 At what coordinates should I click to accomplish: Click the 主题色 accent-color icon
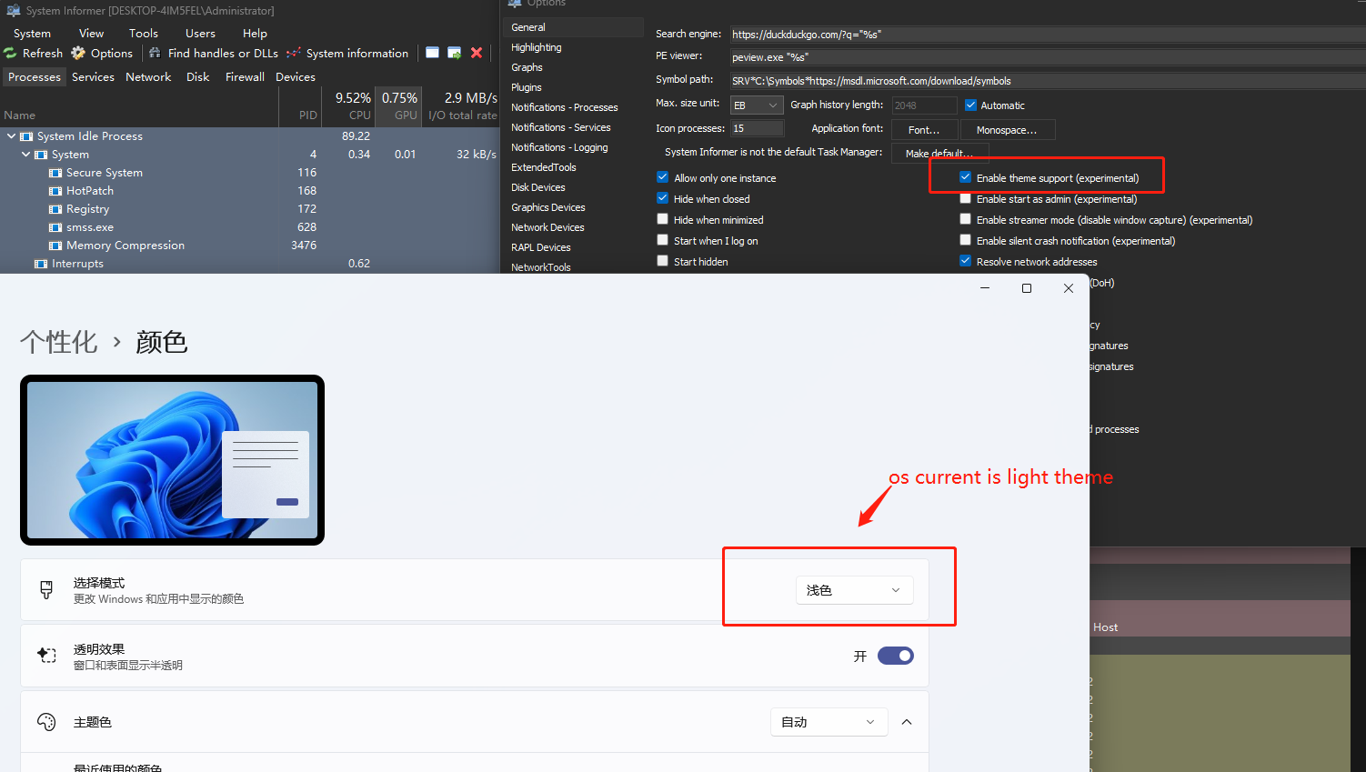(45, 721)
